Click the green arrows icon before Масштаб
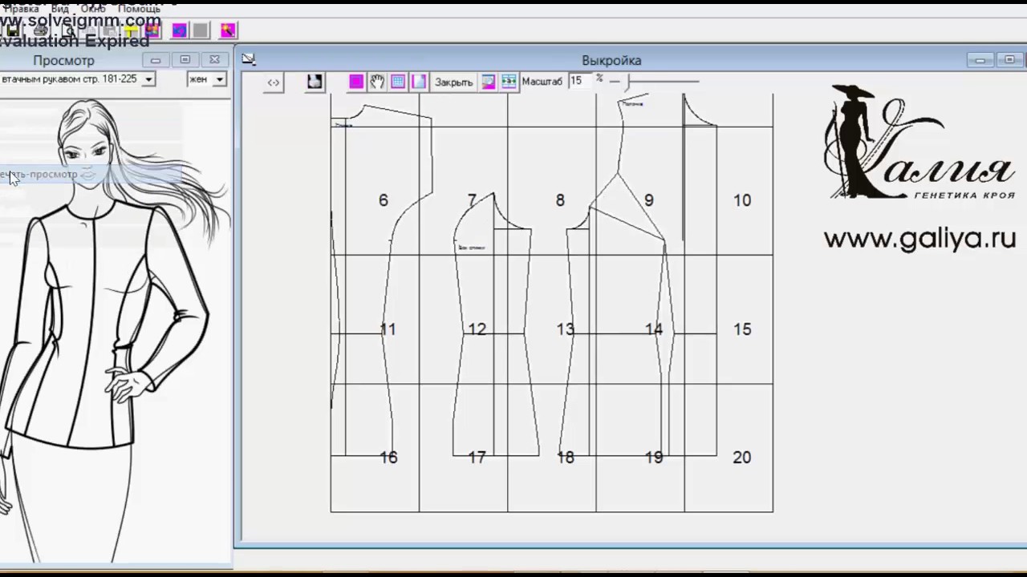Image resolution: width=1027 pixels, height=577 pixels. pos(509,82)
